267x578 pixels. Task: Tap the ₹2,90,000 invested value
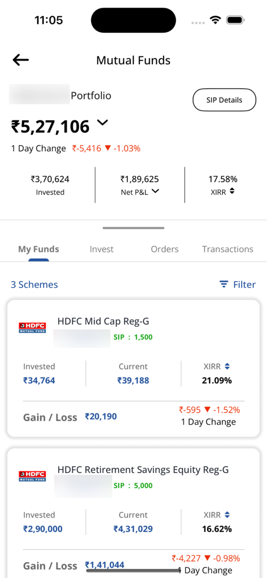(x=43, y=528)
